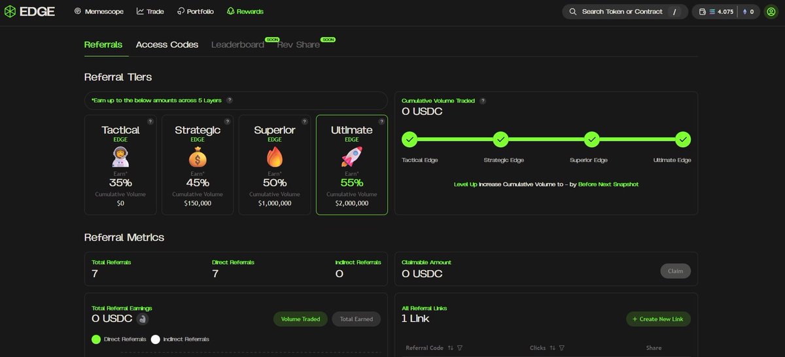Image resolution: width=785 pixels, height=357 pixels.
Task: Select the Rev Share tab
Action: [298, 44]
